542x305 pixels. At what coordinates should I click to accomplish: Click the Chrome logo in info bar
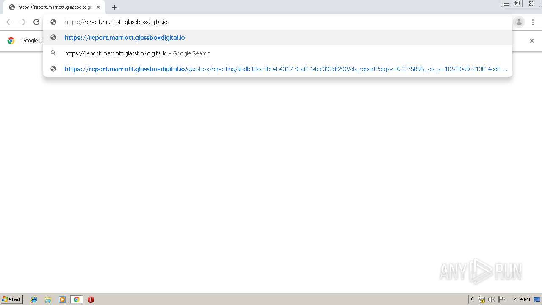click(11, 41)
